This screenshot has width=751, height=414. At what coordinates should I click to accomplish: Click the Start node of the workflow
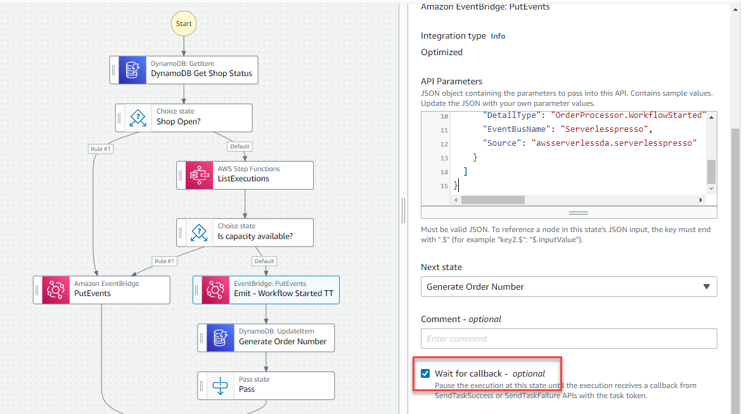(x=184, y=23)
